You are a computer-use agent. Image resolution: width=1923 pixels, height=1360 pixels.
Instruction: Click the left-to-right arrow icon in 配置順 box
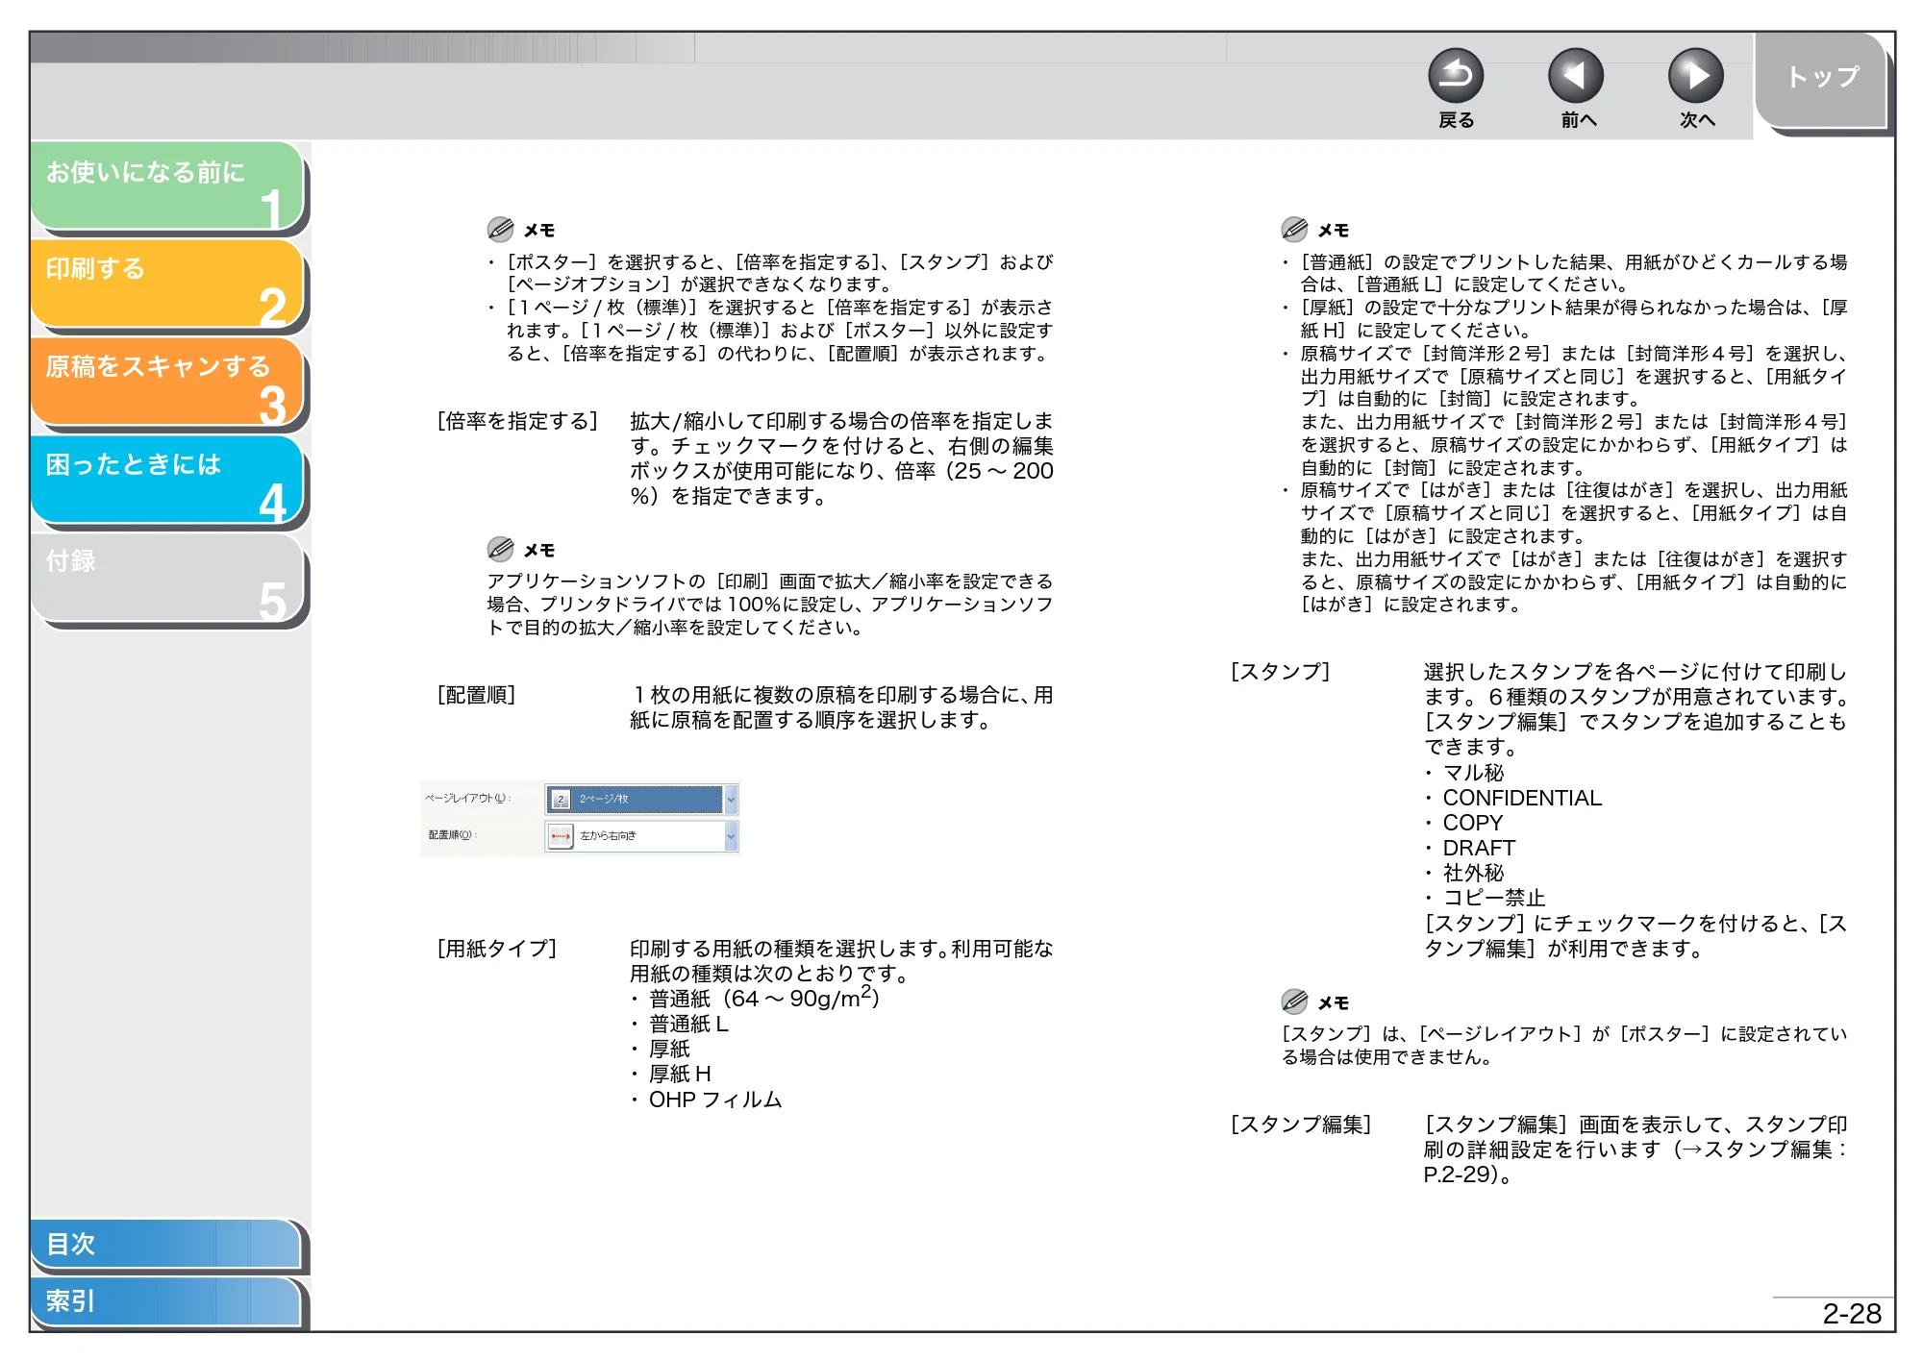coord(561,836)
